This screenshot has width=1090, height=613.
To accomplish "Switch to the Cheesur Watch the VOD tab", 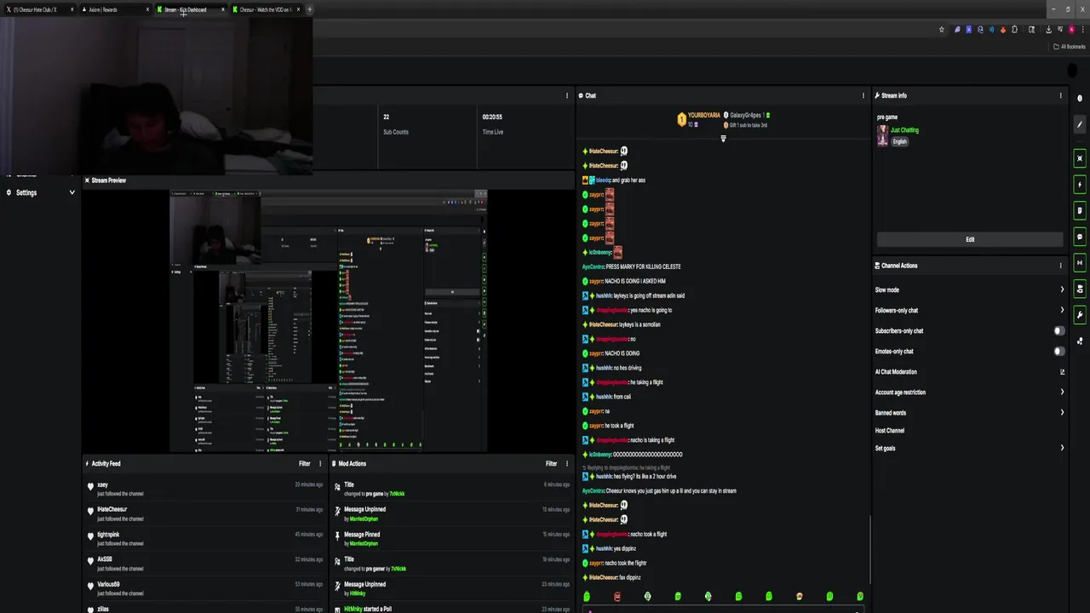I will (x=265, y=9).
